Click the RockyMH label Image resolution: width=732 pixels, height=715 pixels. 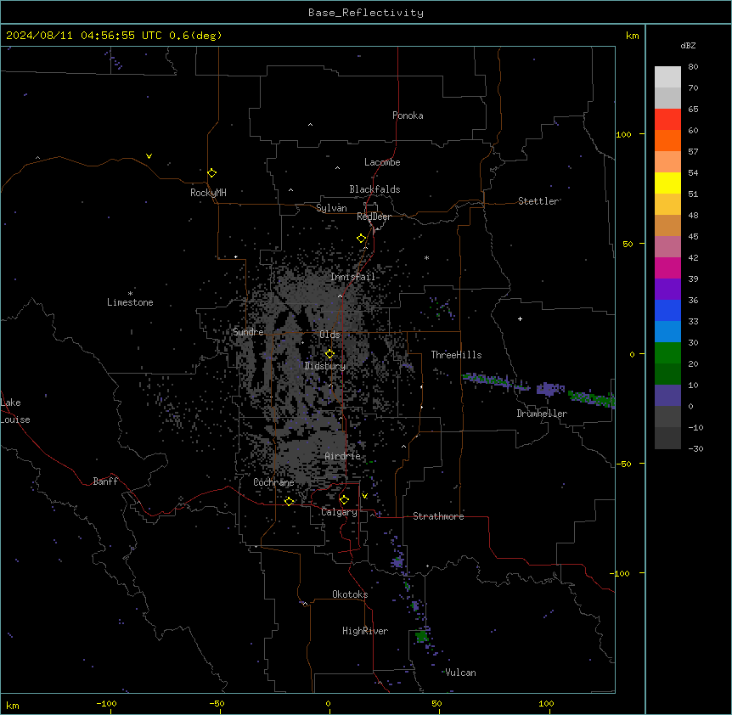click(208, 193)
